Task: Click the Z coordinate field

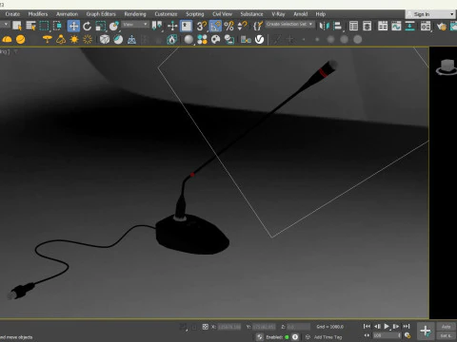Action: (299, 327)
